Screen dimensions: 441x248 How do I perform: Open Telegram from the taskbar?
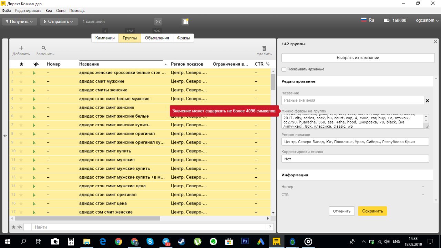point(166,241)
